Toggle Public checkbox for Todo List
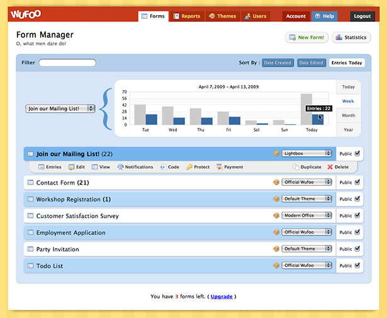 357,265
